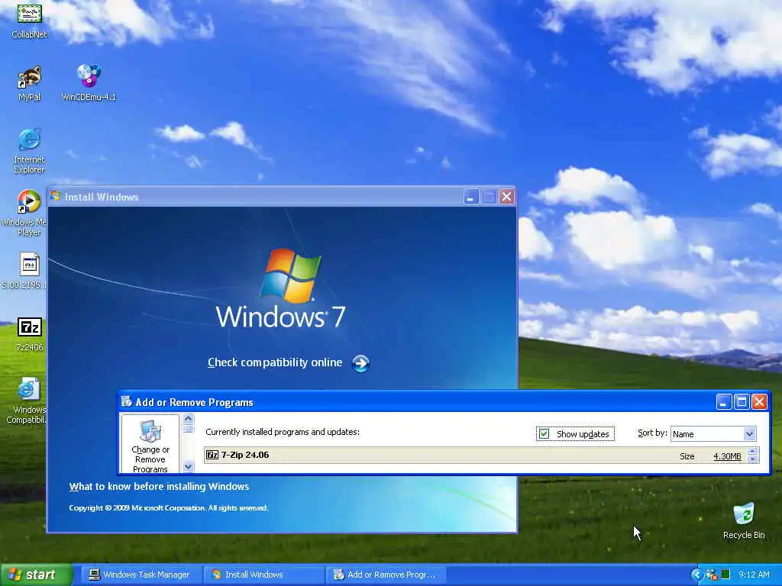Select the MyPal desktop shortcut
Image resolution: width=782 pixels, height=586 pixels.
pyautogui.click(x=30, y=76)
